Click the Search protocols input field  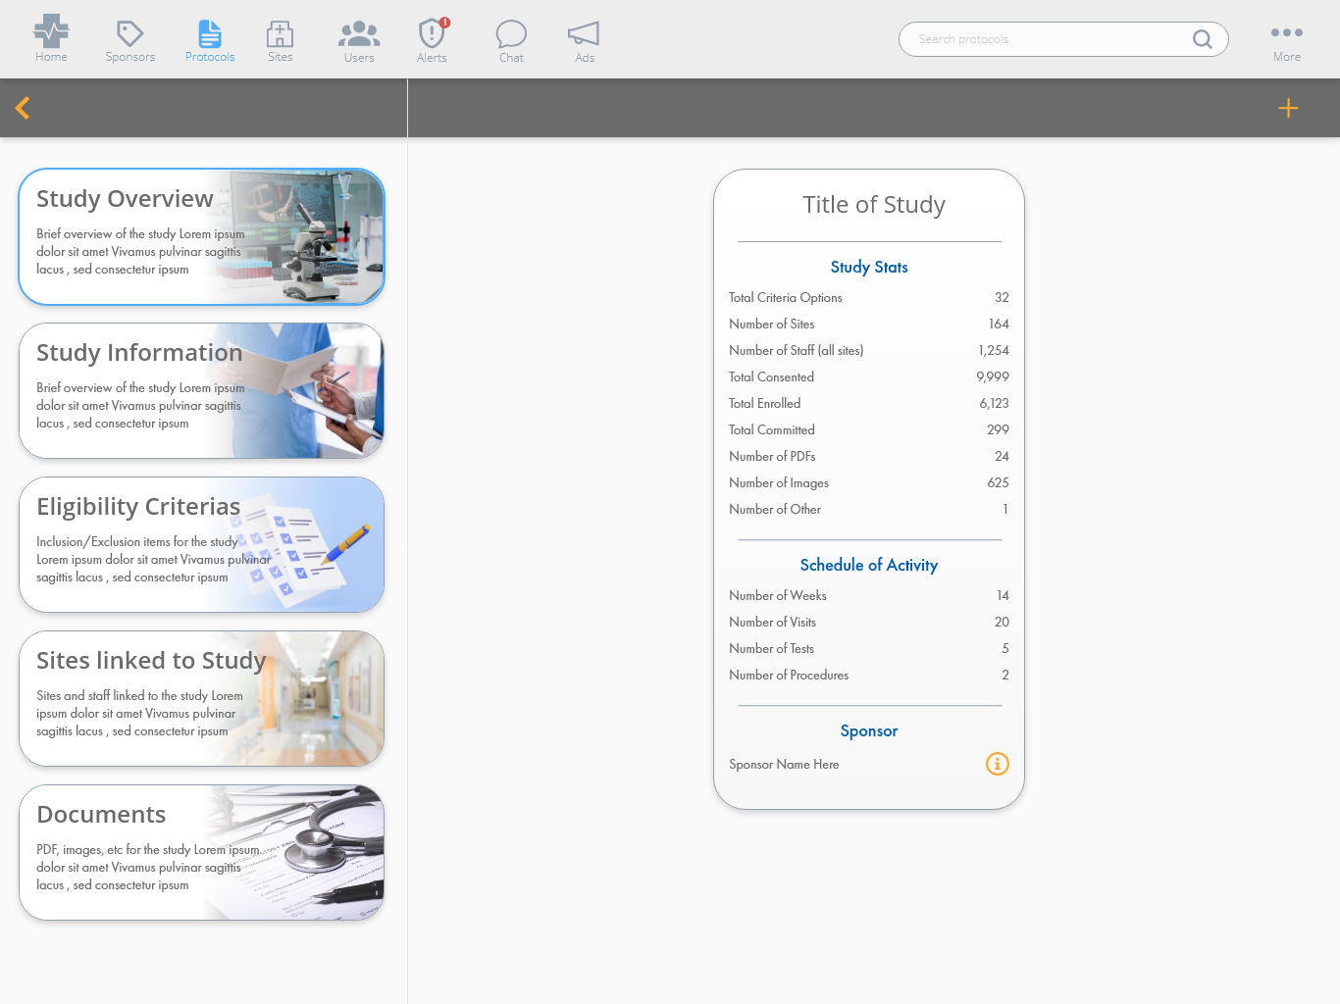(x=1045, y=39)
